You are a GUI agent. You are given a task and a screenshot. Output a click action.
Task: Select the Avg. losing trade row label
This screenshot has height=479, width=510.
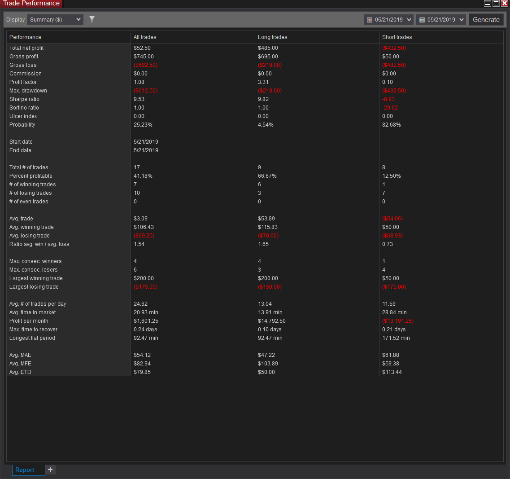coord(29,235)
